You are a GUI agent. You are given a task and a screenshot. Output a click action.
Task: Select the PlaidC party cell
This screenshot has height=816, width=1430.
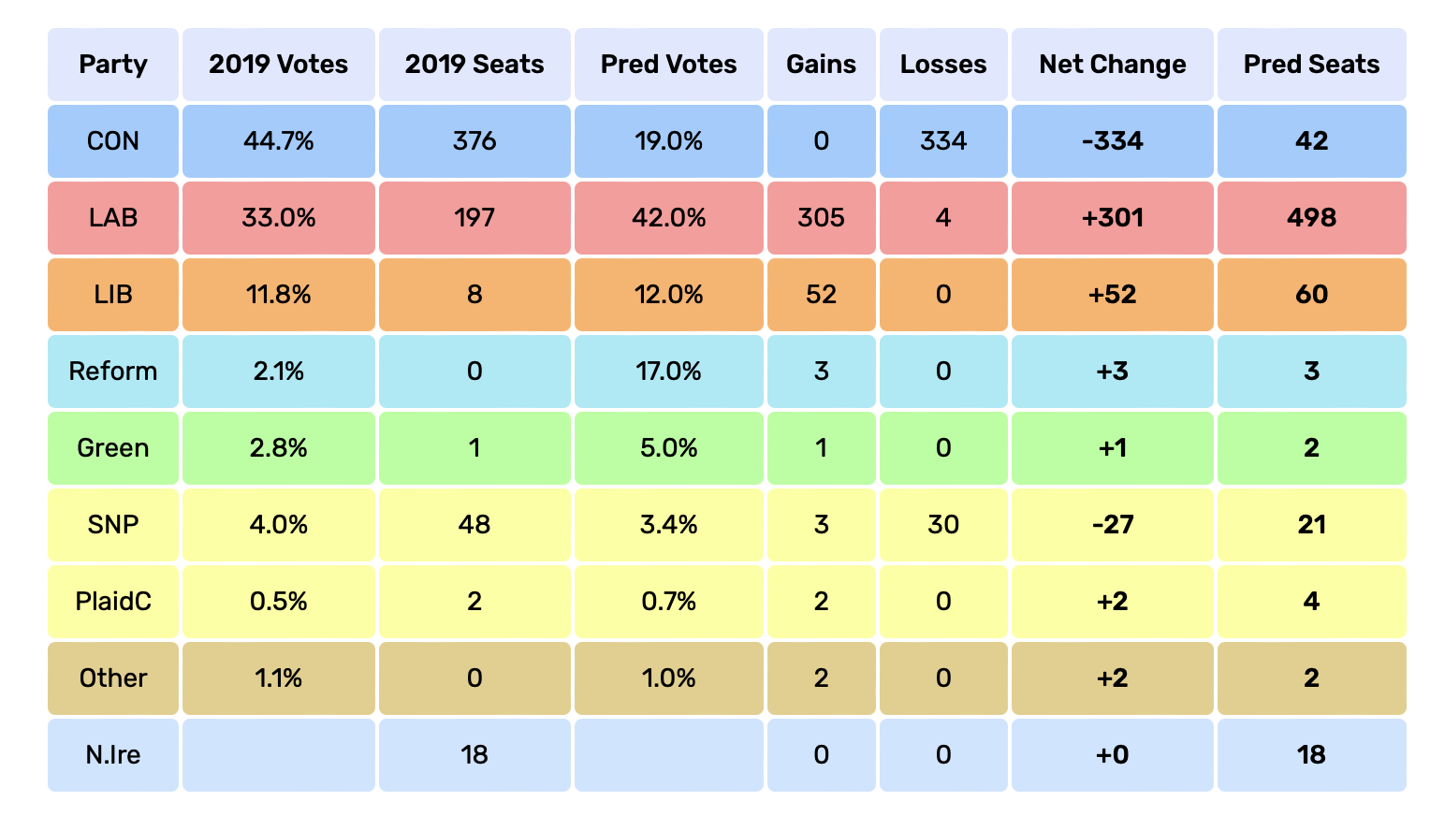(x=113, y=602)
